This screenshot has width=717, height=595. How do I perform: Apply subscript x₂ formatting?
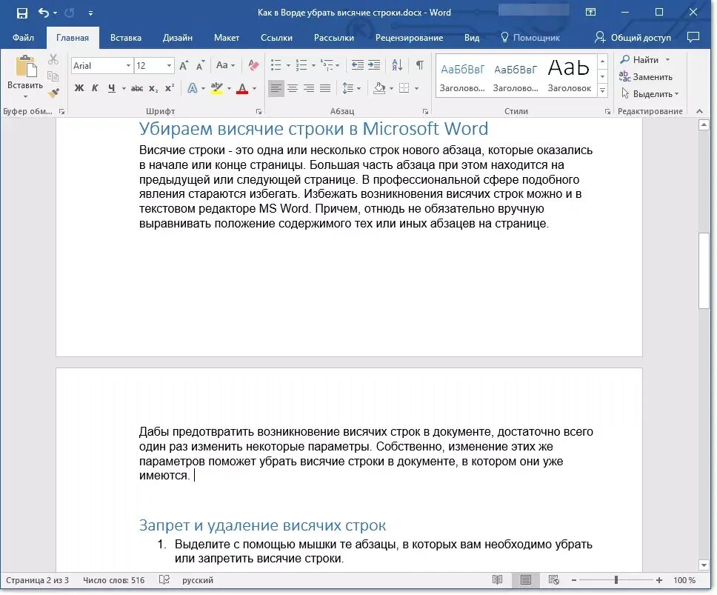[153, 88]
